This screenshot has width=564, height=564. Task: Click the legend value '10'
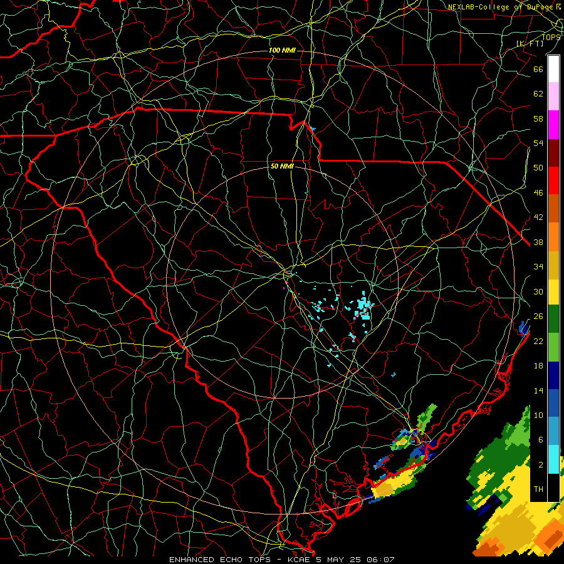[538, 415]
